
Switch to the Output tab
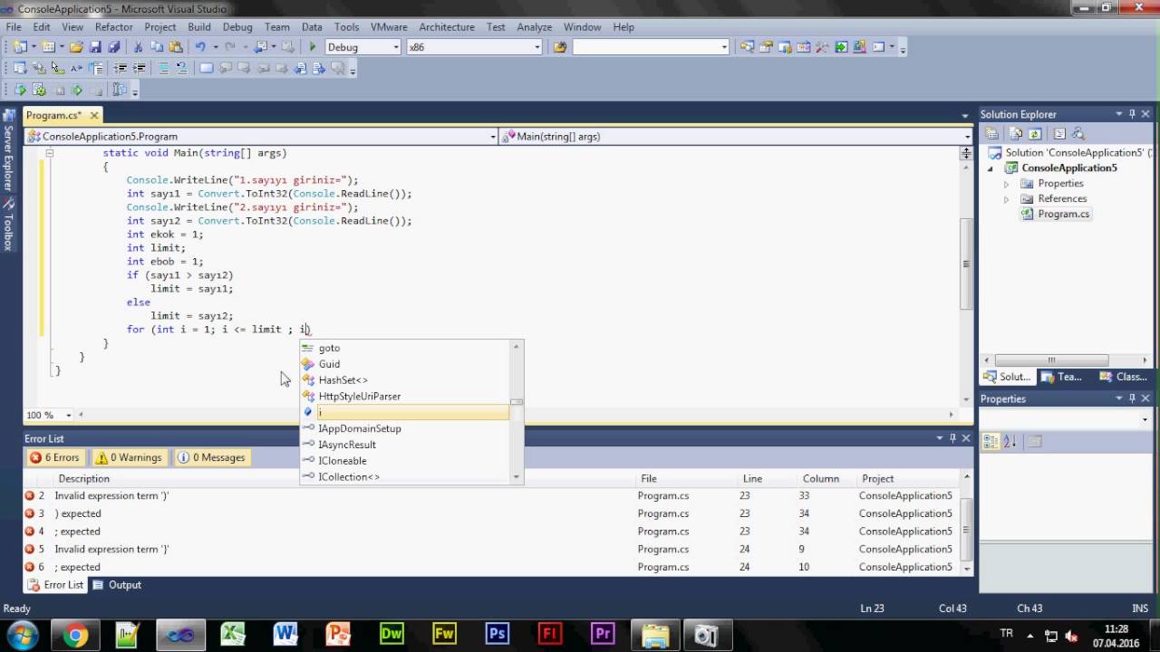point(117,585)
